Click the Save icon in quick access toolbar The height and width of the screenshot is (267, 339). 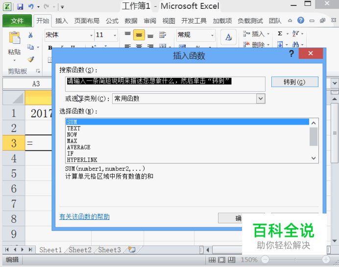click(x=20, y=7)
